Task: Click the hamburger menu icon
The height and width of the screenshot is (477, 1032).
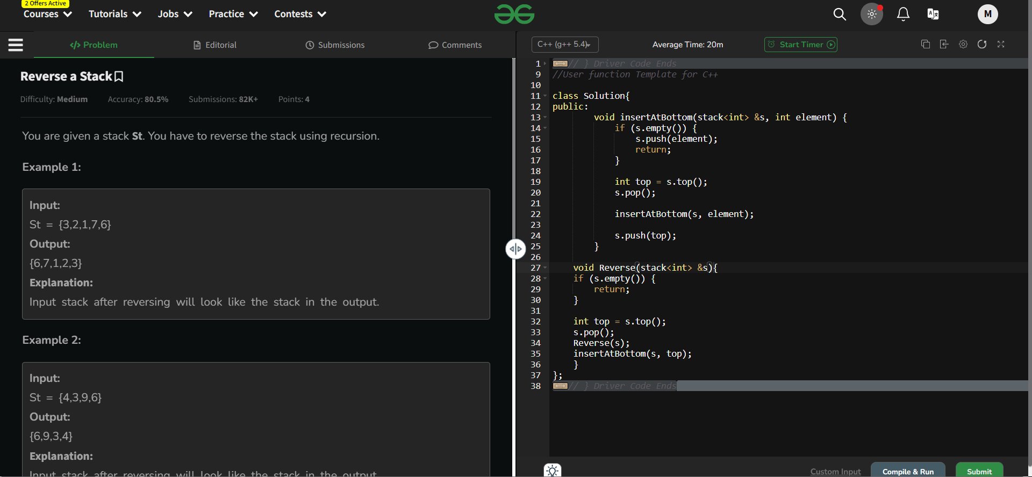Action: [16, 45]
